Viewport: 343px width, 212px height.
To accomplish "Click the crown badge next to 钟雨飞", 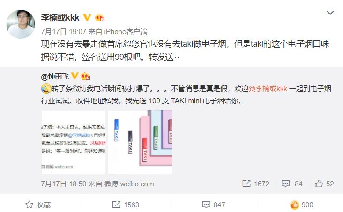I will pyautogui.click(x=85, y=76).
